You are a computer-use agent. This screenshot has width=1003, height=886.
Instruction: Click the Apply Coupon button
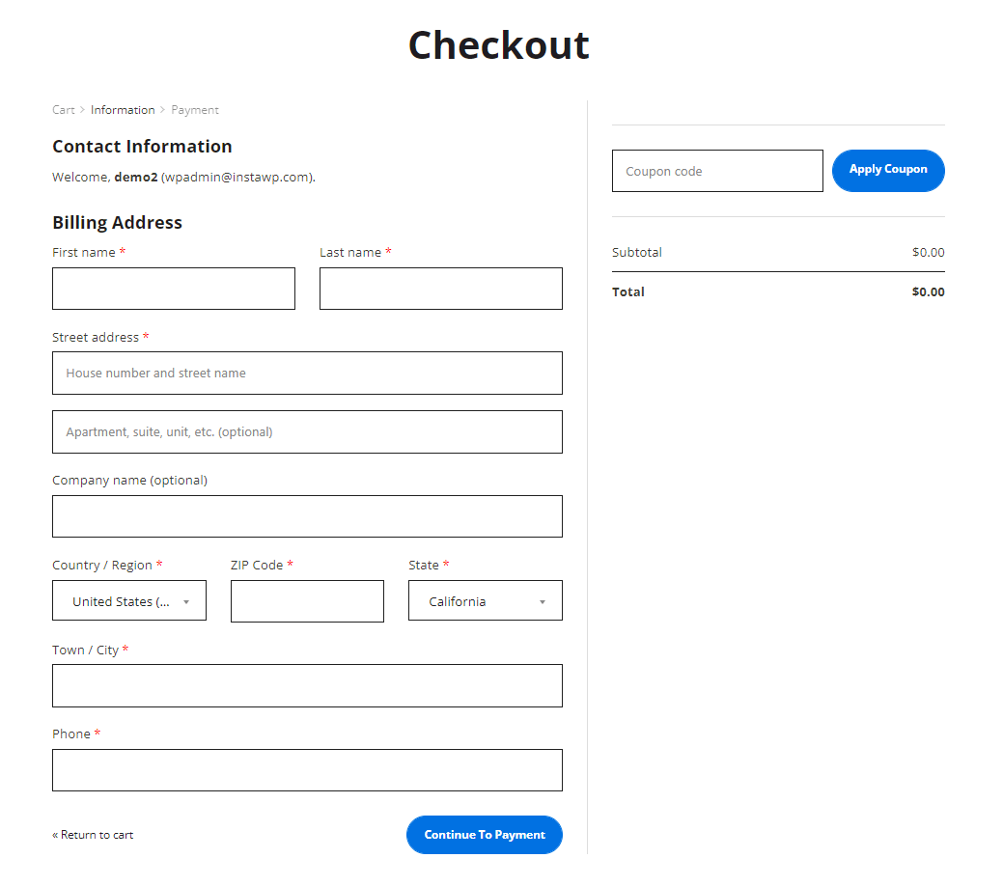(888, 171)
